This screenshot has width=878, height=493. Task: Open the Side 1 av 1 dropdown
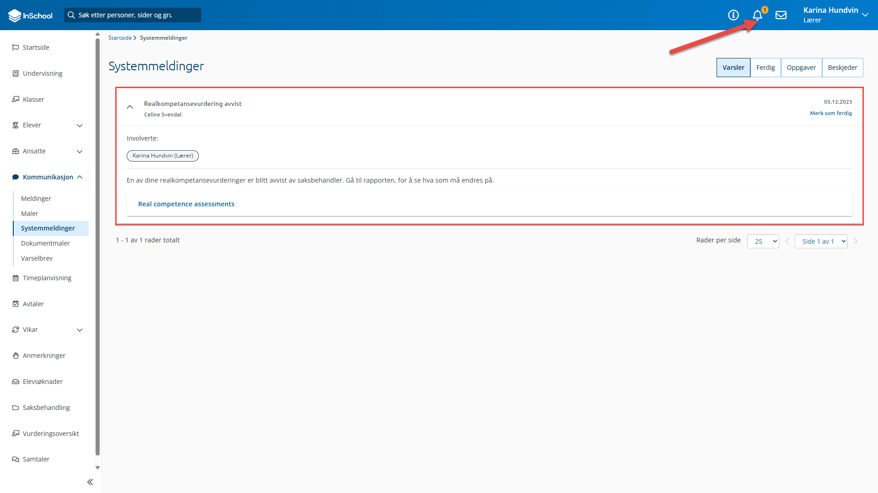[821, 241]
